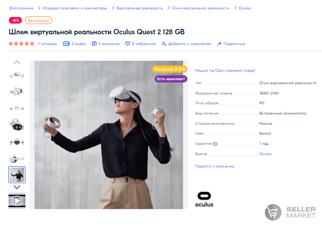Click the Oculus brand link in specifications

pyautogui.click(x=265, y=154)
